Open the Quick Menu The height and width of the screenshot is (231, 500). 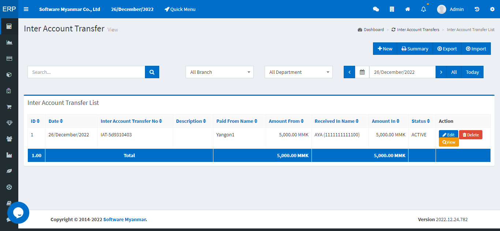(180, 9)
